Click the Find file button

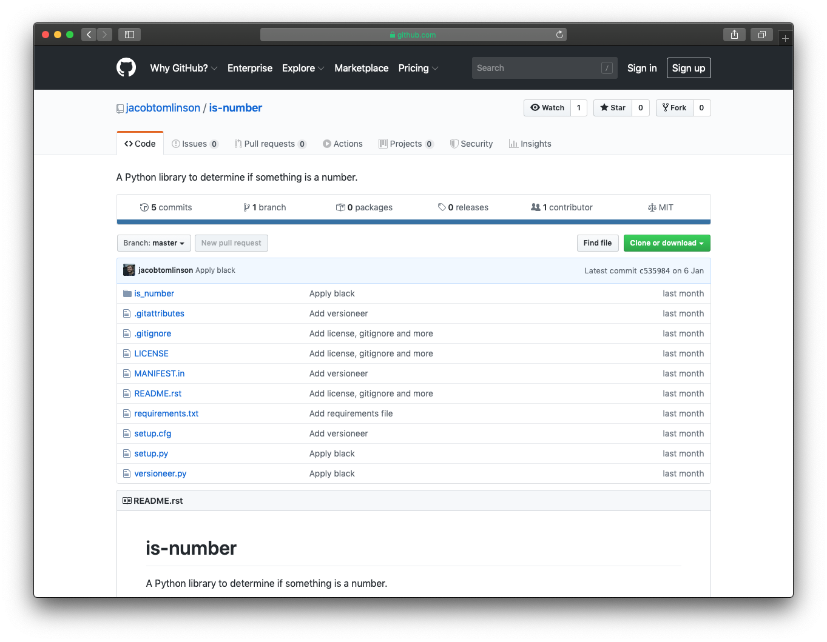[x=597, y=242]
